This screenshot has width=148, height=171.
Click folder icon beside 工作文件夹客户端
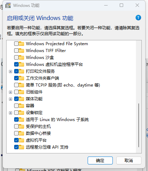click(x=21, y=78)
